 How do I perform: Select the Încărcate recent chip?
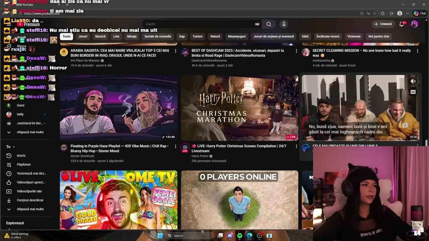coord(328,36)
